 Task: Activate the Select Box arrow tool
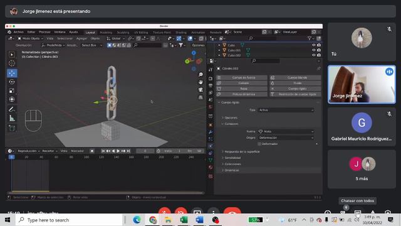pos(12,55)
